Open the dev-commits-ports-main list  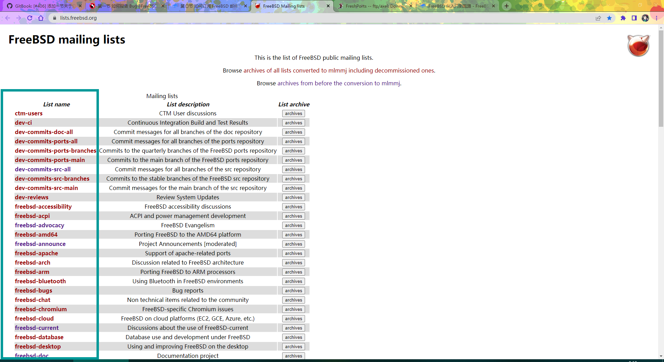tap(50, 160)
